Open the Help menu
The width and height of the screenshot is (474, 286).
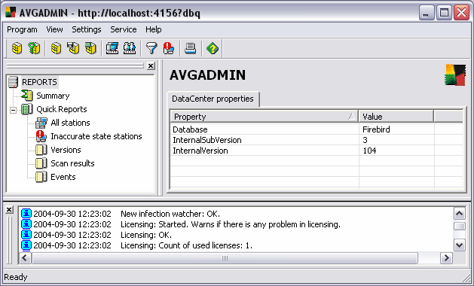(154, 29)
